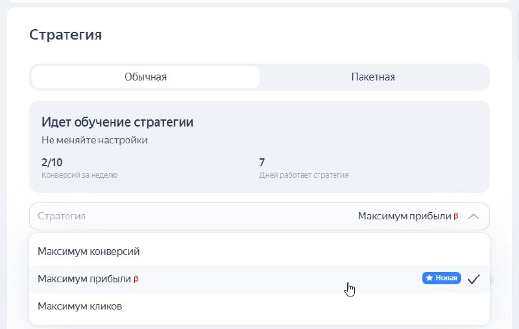Click the blue Новая badge
The image size is (519, 329).
click(x=442, y=278)
